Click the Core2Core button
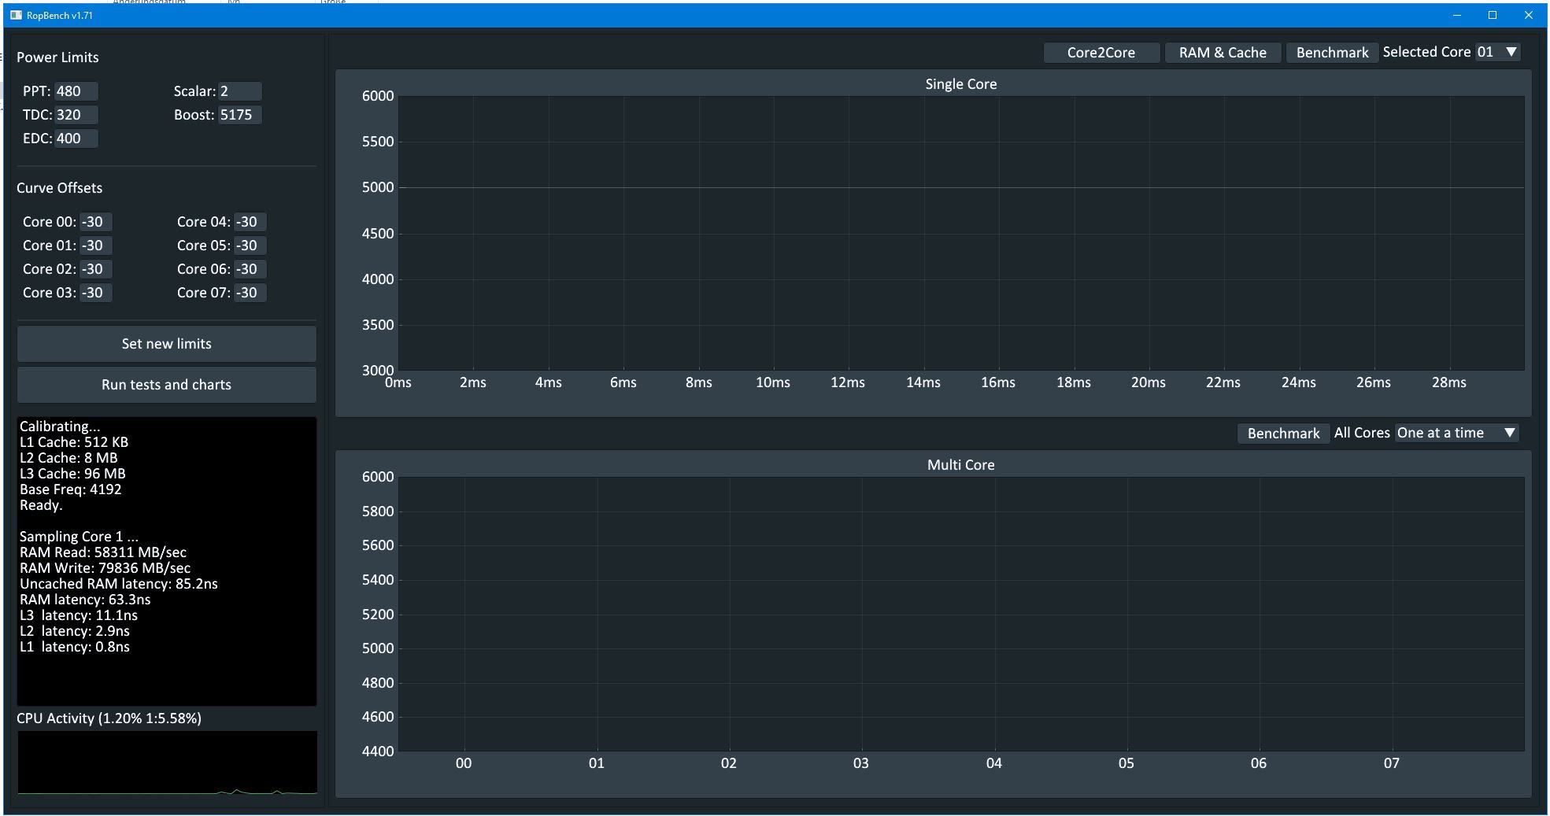Image resolution: width=1550 pixels, height=816 pixels. tap(1101, 53)
